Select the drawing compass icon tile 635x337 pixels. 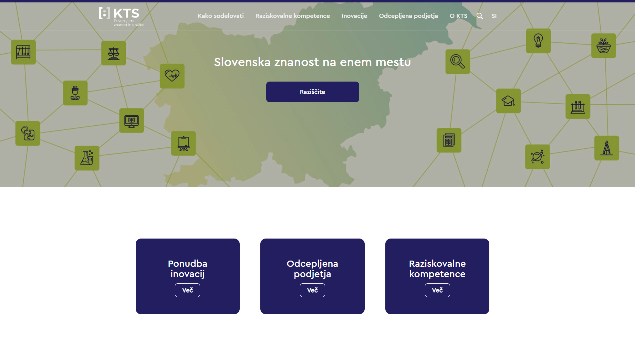click(x=606, y=148)
